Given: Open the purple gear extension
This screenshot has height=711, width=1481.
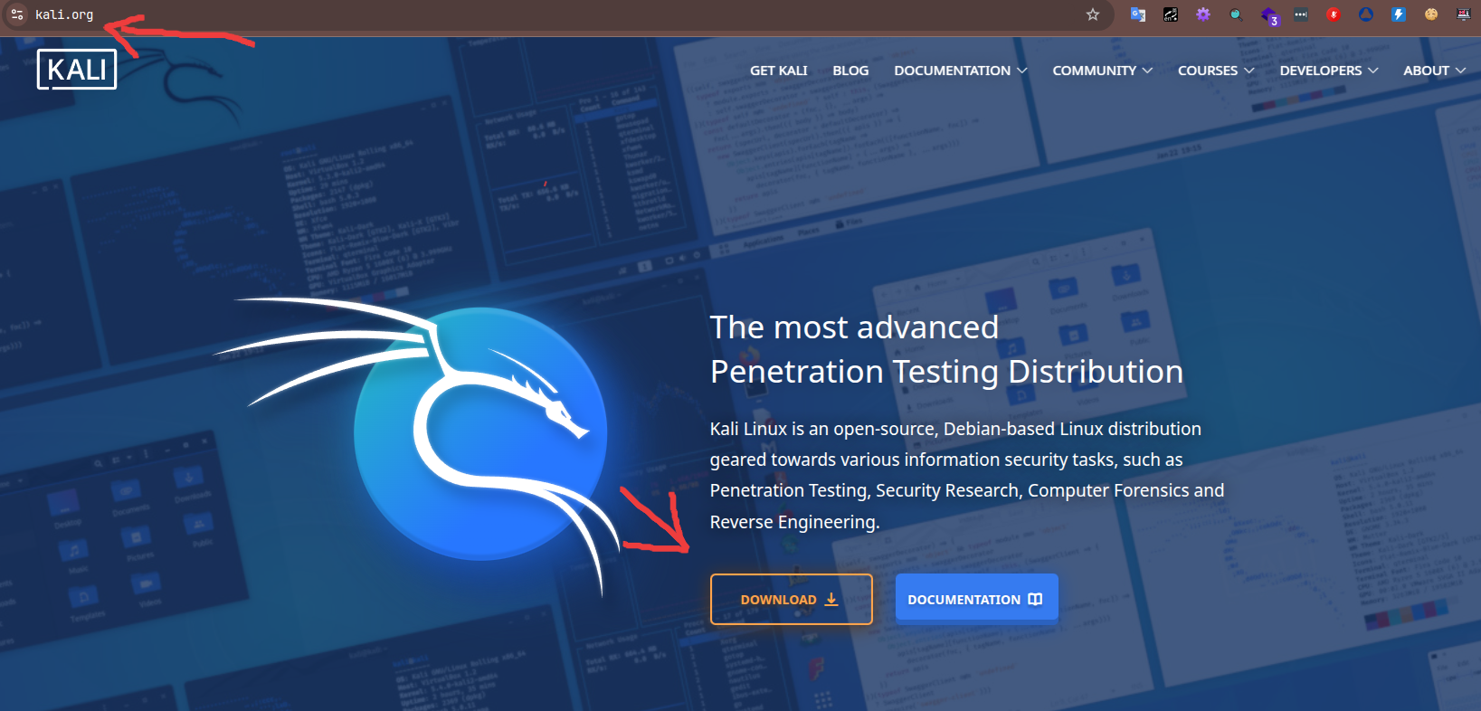Looking at the screenshot, I should click(x=1203, y=14).
